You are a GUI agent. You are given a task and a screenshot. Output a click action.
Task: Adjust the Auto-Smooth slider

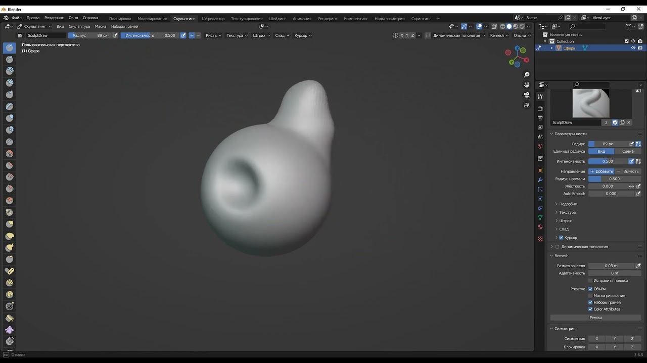click(611, 194)
